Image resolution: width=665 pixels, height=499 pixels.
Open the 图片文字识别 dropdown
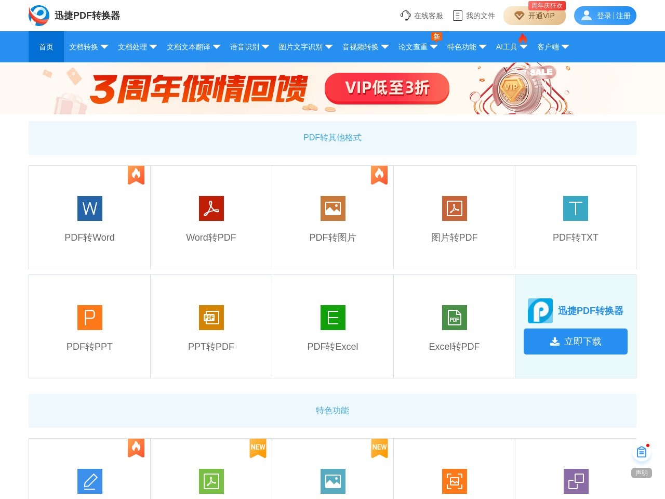click(305, 47)
